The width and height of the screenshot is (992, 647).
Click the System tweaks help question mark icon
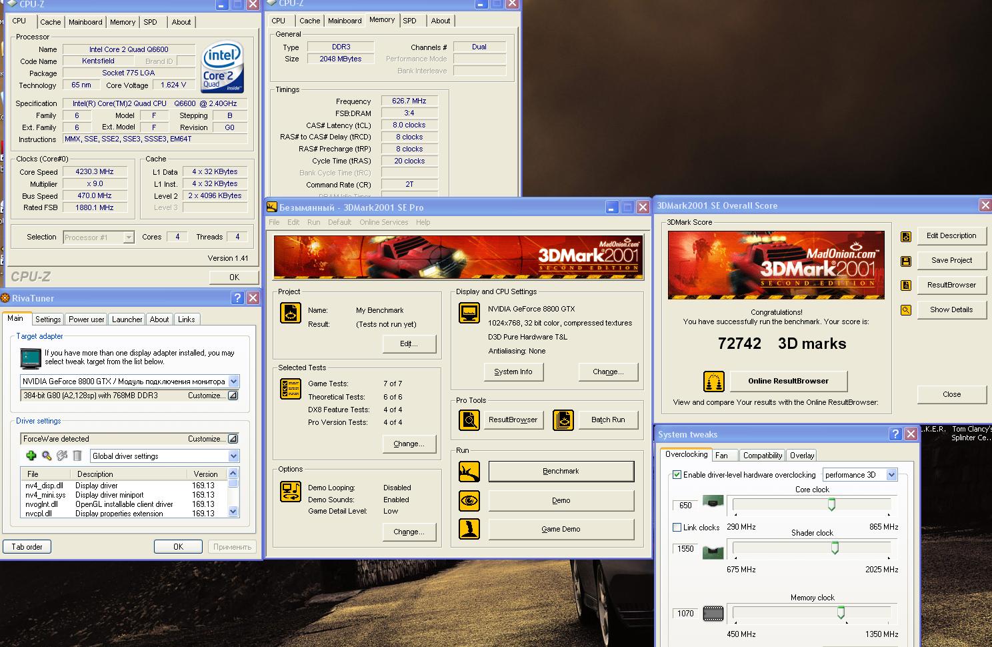point(895,434)
